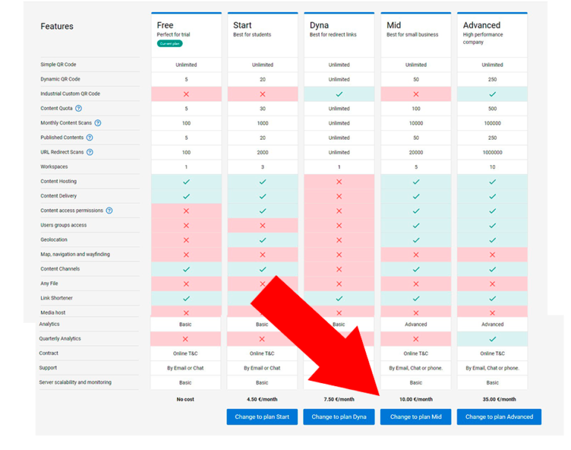571x450 pixels.
Task: Click the Advanced plan Quarterly Analytics checkmark
Action: pos(492,339)
